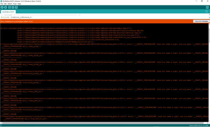The image size is (210, 127).
Task: Open the Serial Monitor icon
Action: [207, 7]
